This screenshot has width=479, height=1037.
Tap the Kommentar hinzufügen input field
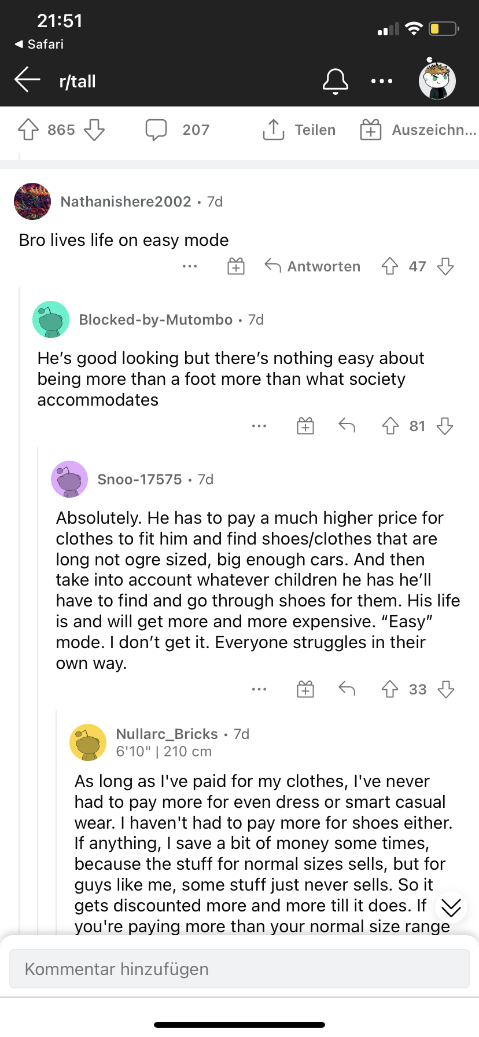[x=239, y=969]
